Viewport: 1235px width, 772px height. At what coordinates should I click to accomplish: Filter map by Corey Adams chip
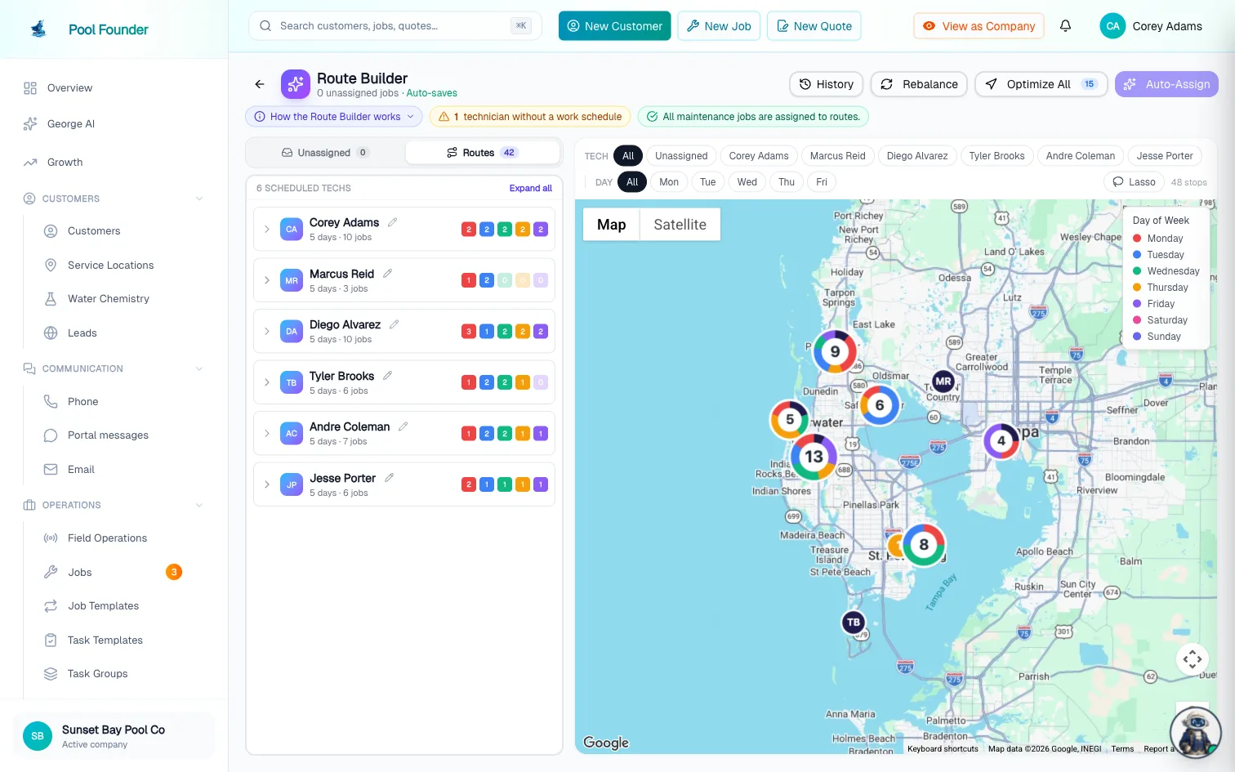[x=759, y=156]
